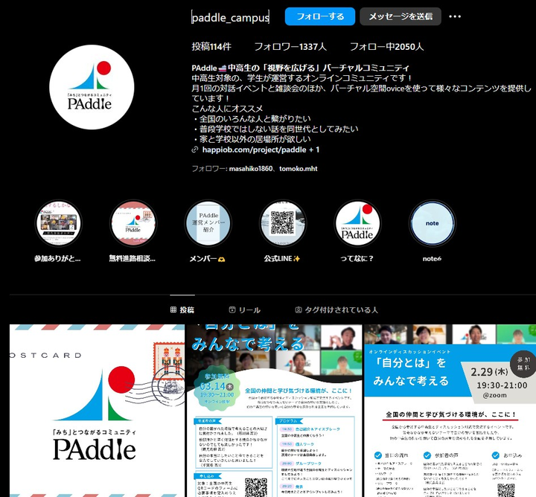The width and height of the screenshot is (536, 497).
Task: Open the PAddle profile picture
Action: pyautogui.click(x=92, y=87)
